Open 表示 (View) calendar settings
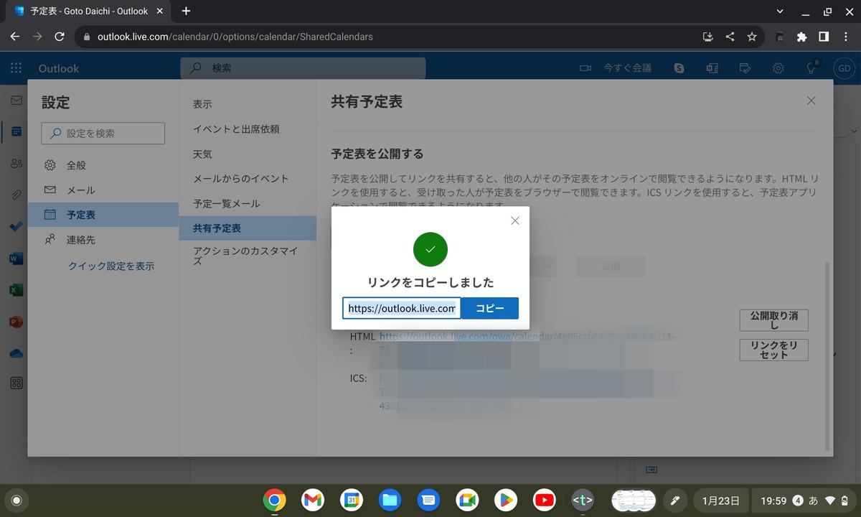Viewport: 861px width, 517px height. (x=248, y=104)
